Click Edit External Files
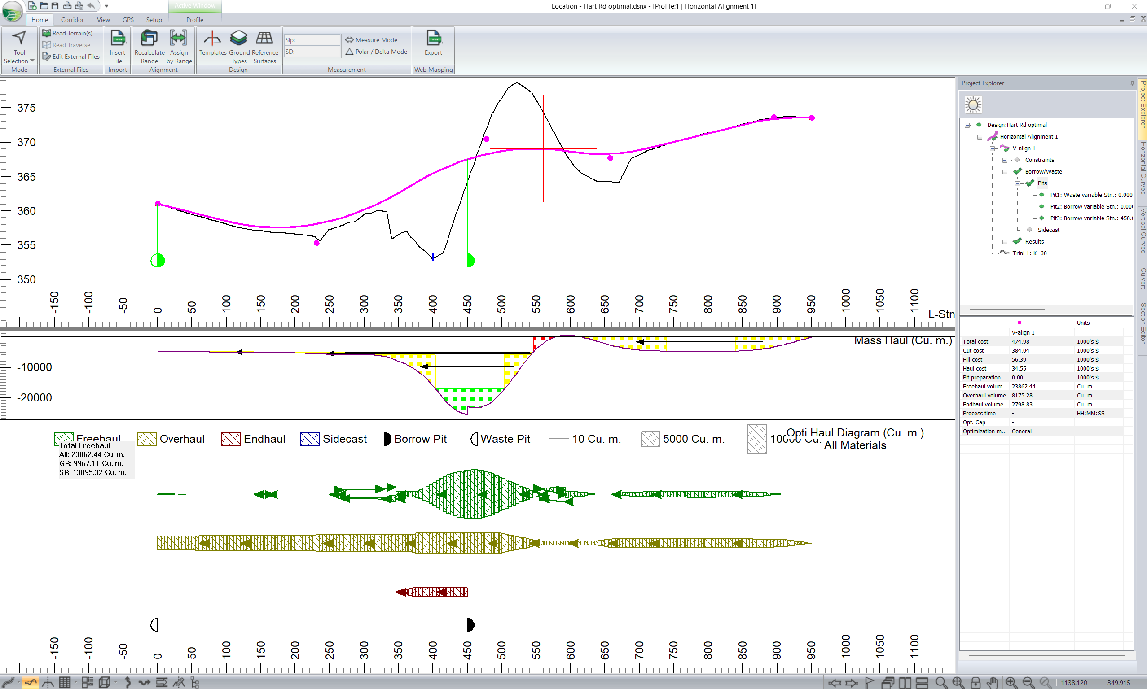Screen dimensions: 1147x689 [71, 57]
